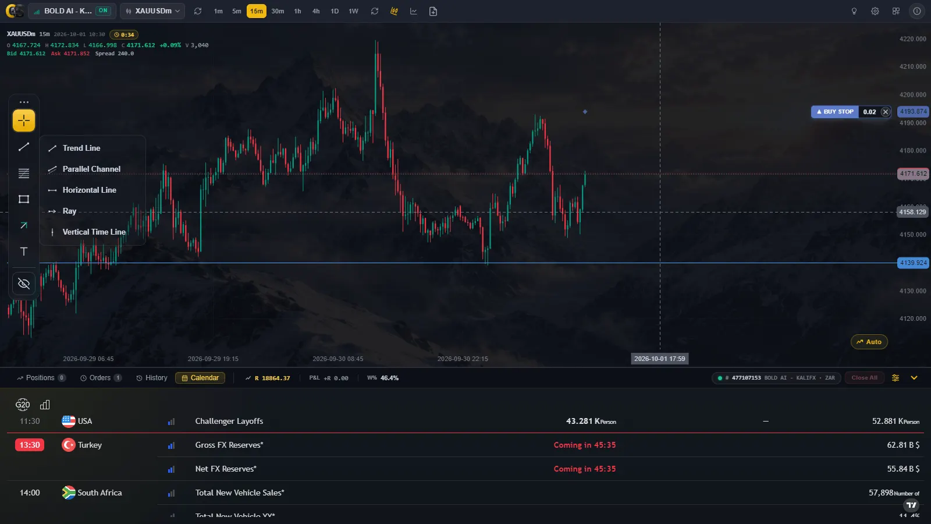The width and height of the screenshot is (931, 524).
Task: Open the candlestick chart type icon
Action: click(x=394, y=11)
